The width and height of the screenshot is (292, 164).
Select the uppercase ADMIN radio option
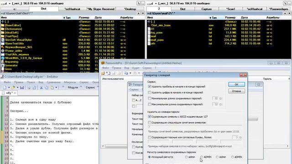click(202, 157)
